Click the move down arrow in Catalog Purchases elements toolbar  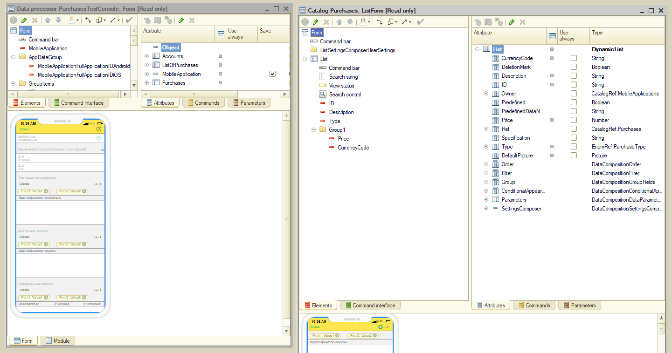(350, 22)
